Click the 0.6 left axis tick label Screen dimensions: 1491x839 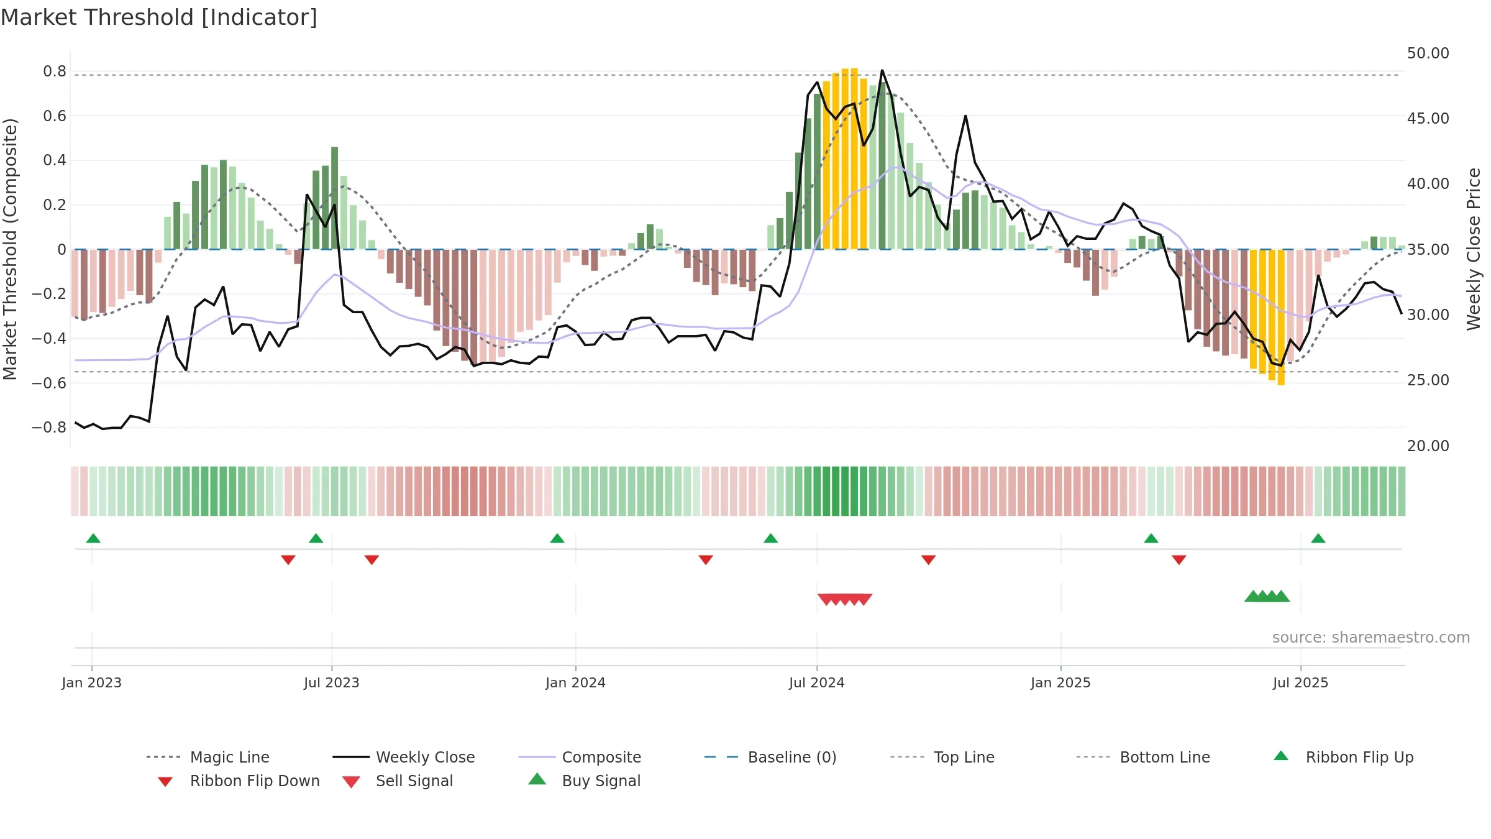click(55, 116)
